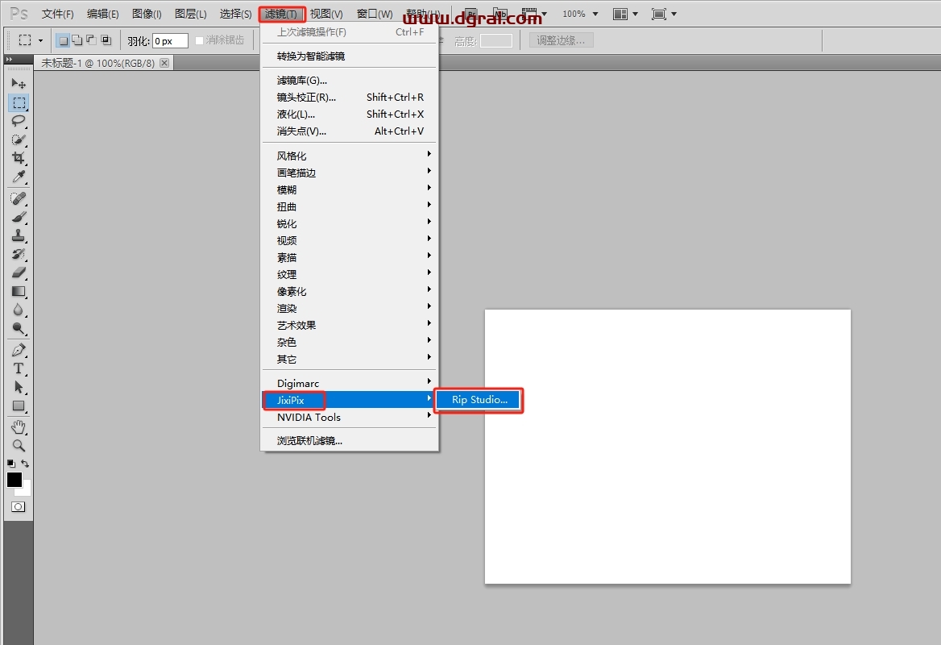Choose New selection mode in options bar
The image size is (941, 645).
coord(62,40)
